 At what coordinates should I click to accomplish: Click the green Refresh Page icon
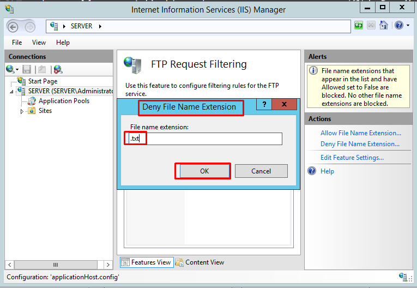pyautogui.click(x=359, y=26)
